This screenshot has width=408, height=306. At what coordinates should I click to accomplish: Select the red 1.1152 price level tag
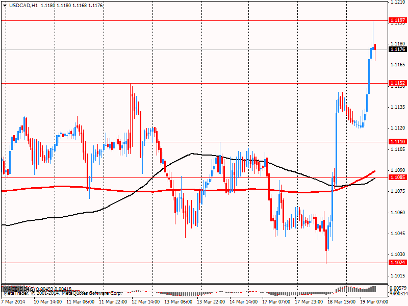coord(397,83)
